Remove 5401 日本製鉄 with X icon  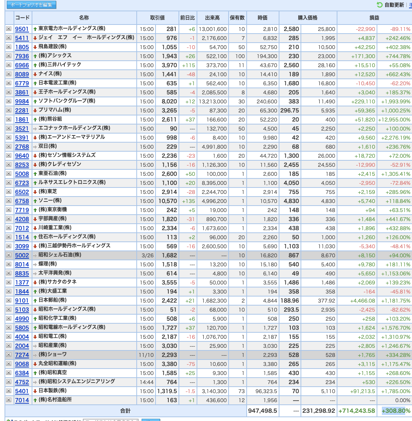[9, 391]
